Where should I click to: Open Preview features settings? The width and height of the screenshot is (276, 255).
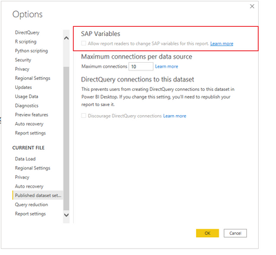point(32,114)
